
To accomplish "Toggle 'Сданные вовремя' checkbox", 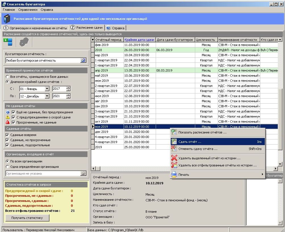I will click(x=7, y=135).
